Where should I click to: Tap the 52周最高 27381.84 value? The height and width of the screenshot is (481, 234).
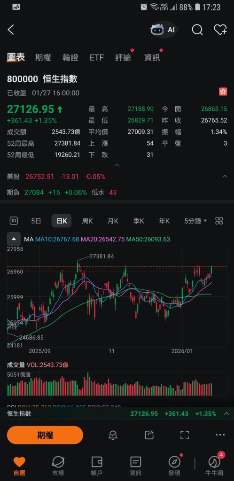tap(67, 143)
